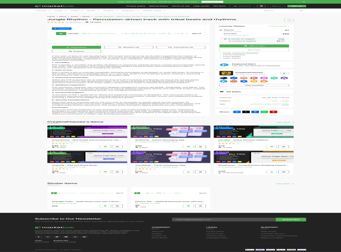Select the Extended license option
This screenshot has height=252, width=341.
tap(221, 34)
